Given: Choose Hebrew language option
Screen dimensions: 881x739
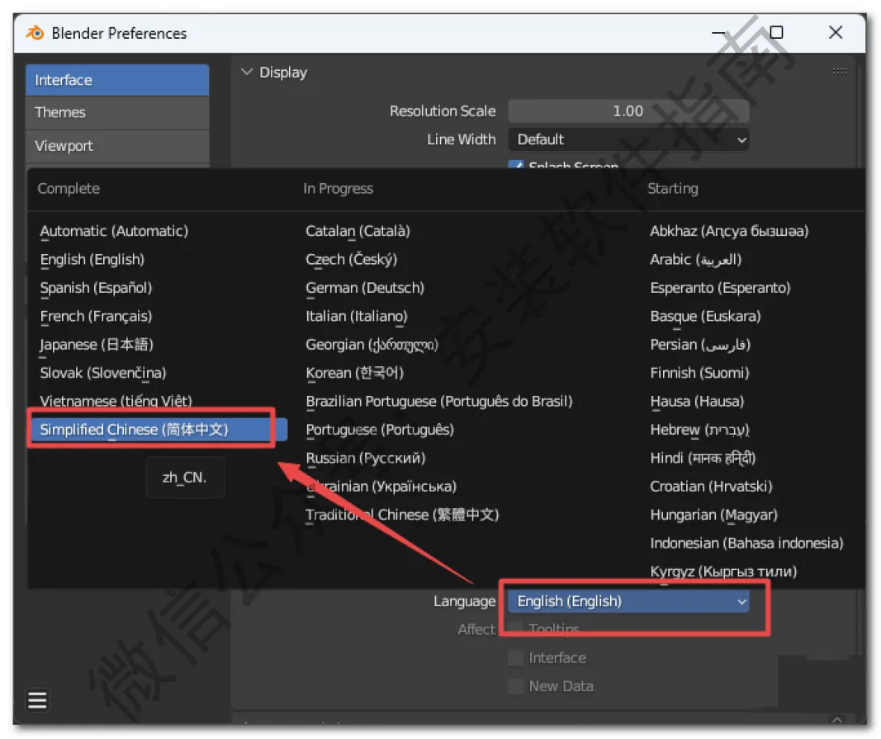Looking at the screenshot, I should [699, 429].
